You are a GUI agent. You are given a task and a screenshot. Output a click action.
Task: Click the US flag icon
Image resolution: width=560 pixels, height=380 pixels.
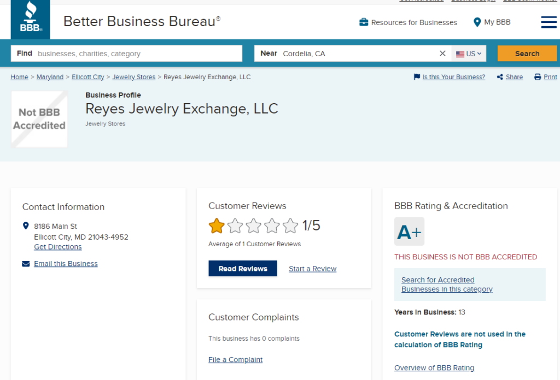click(460, 54)
